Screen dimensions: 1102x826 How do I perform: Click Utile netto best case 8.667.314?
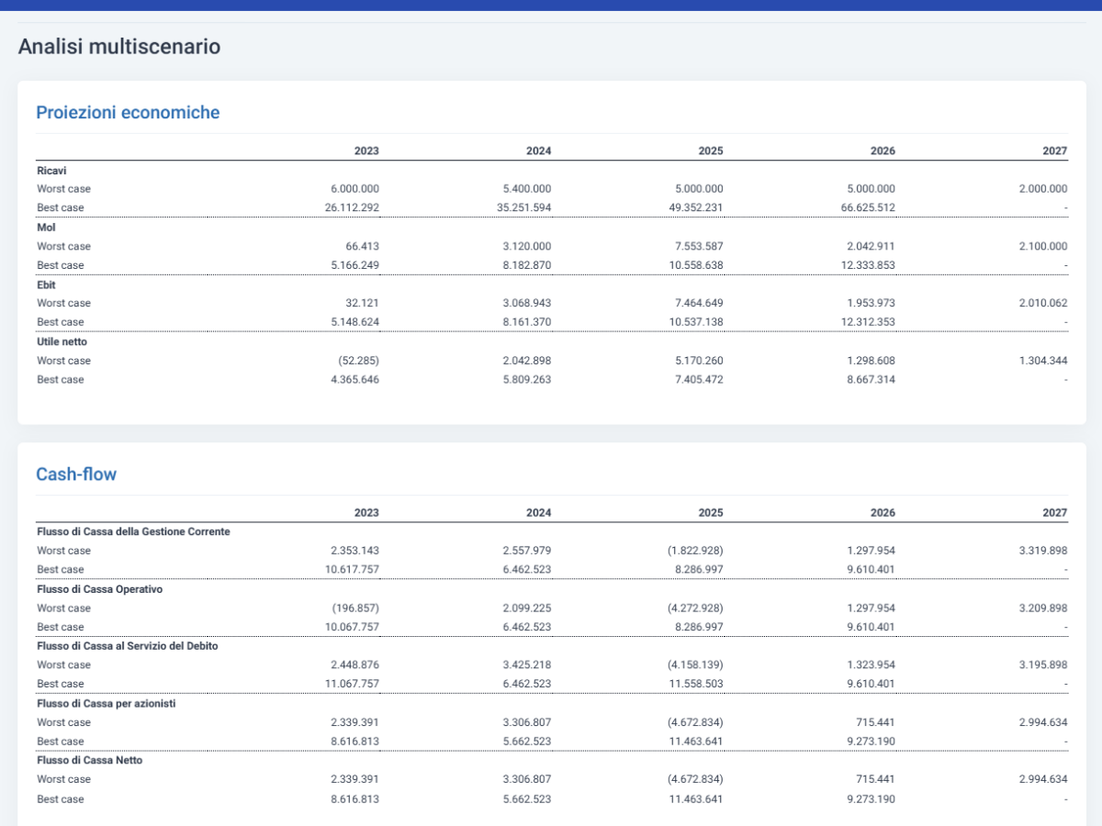coord(871,379)
